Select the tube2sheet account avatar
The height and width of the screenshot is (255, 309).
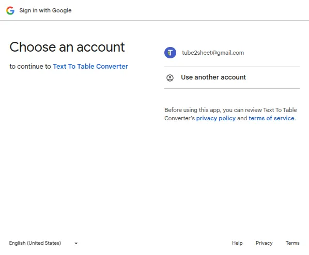[170, 53]
